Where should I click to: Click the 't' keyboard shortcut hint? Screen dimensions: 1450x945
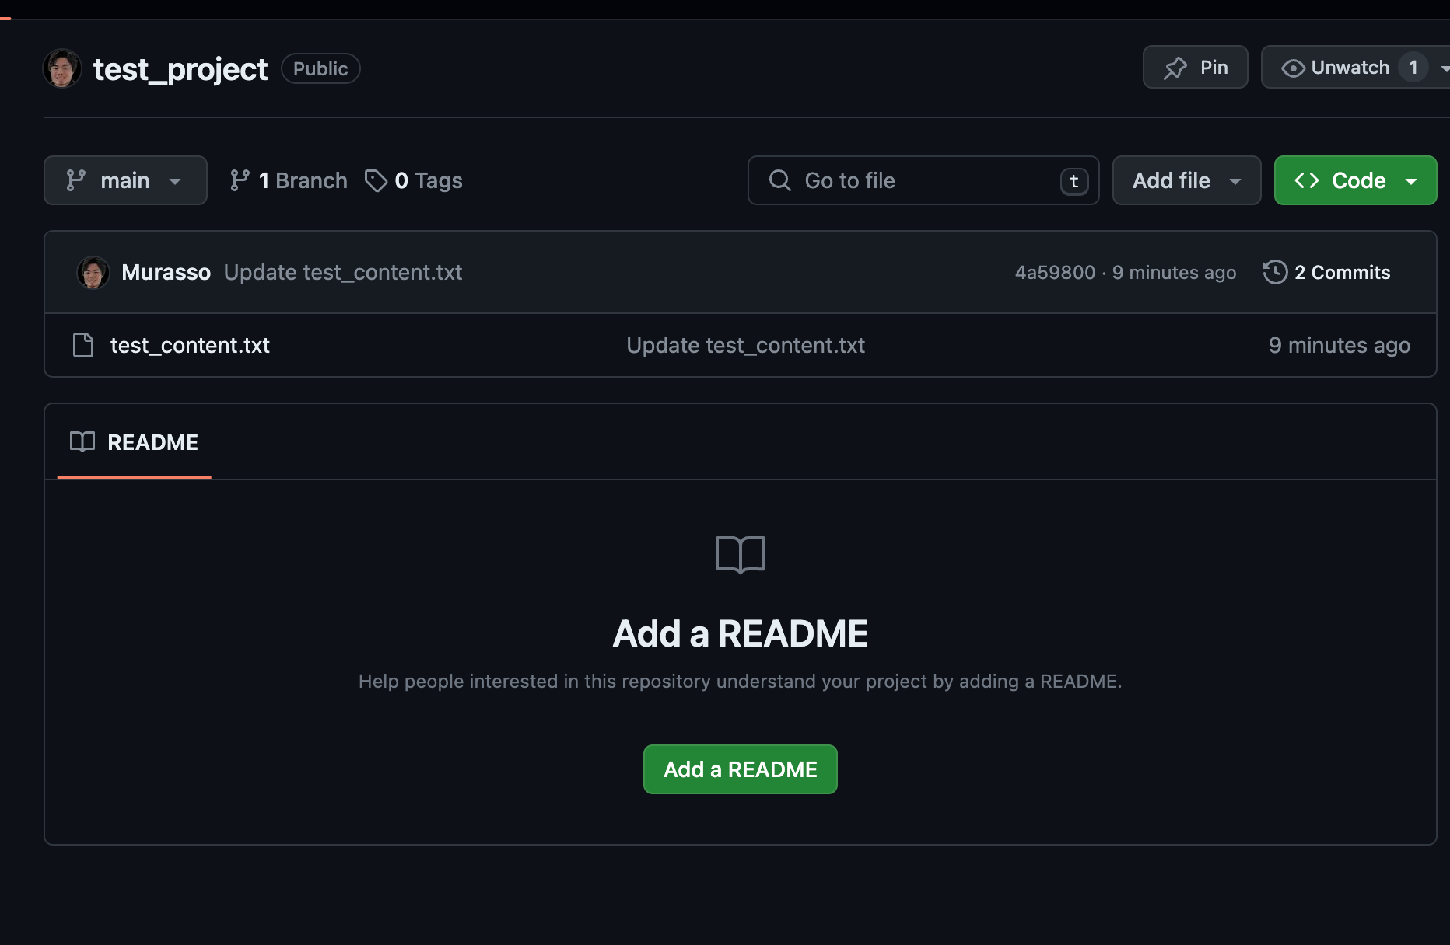coord(1074,181)
